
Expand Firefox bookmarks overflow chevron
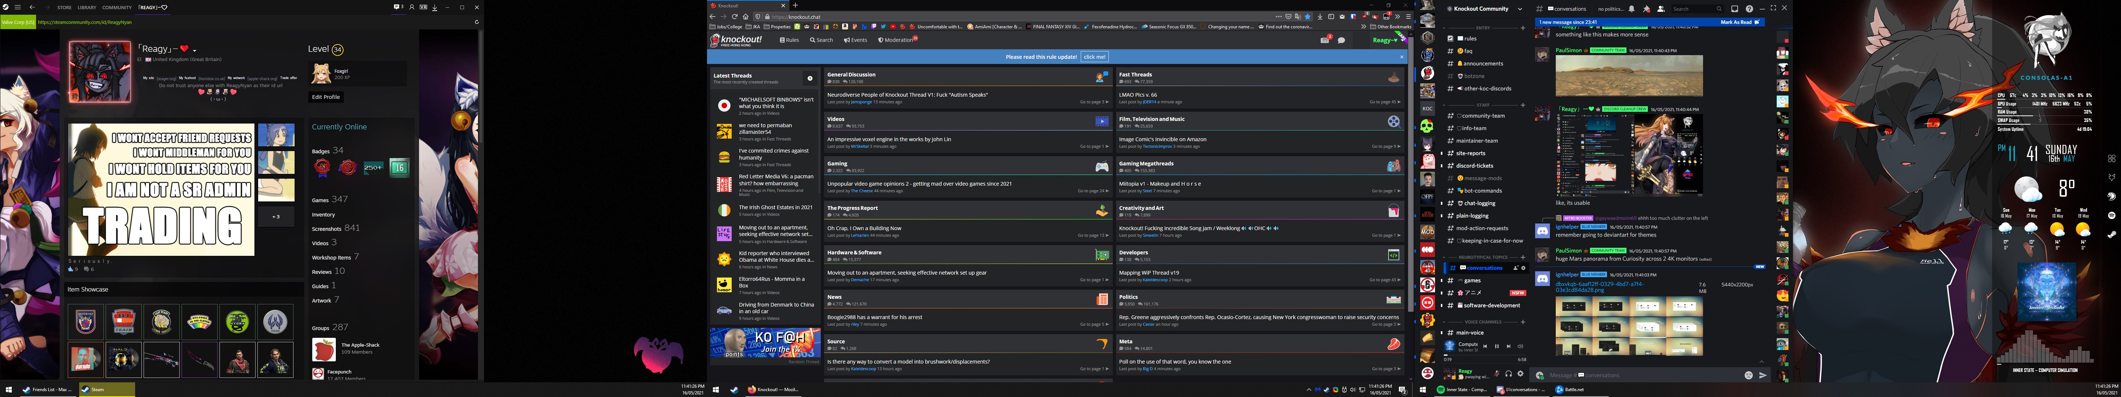(x=1364, y=27)
